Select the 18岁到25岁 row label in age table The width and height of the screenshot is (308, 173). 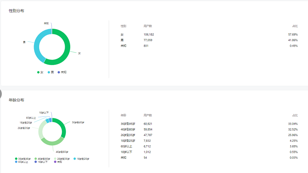pyautogui.click(x=128, y=141)
